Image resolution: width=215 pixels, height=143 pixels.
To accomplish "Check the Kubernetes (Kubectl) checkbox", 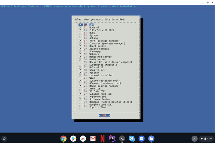I will (81, 65).
